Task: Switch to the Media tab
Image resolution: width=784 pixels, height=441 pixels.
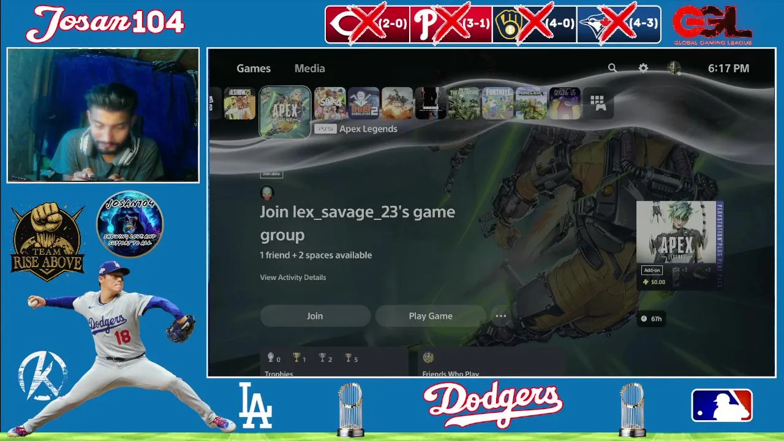Action: [x=310, y=69]
